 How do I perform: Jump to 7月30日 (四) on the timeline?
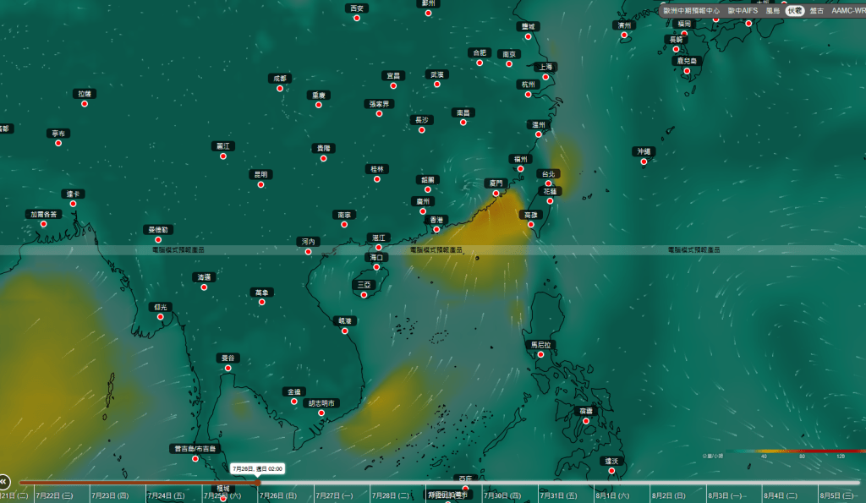pos(502,495)
